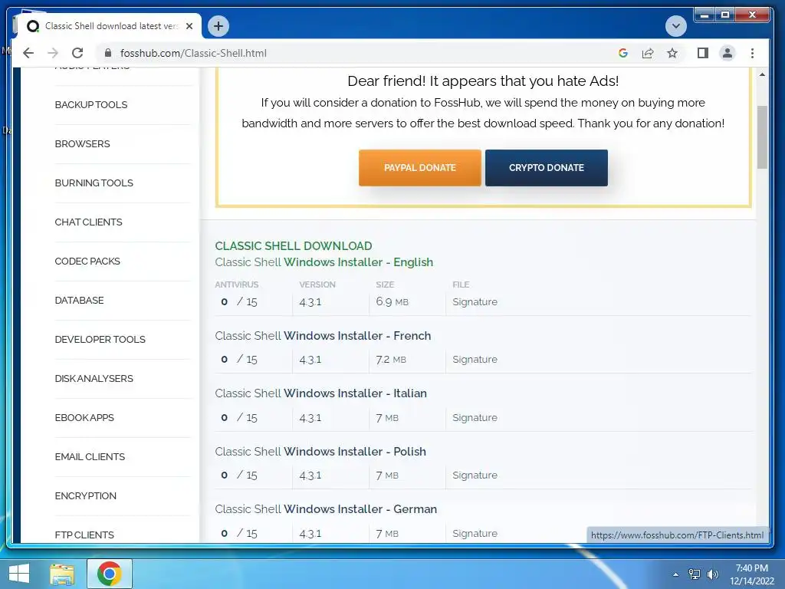The width and height of the screenshot is (785, 589).
Task: Open the taskbar clock
Action: 751,574
